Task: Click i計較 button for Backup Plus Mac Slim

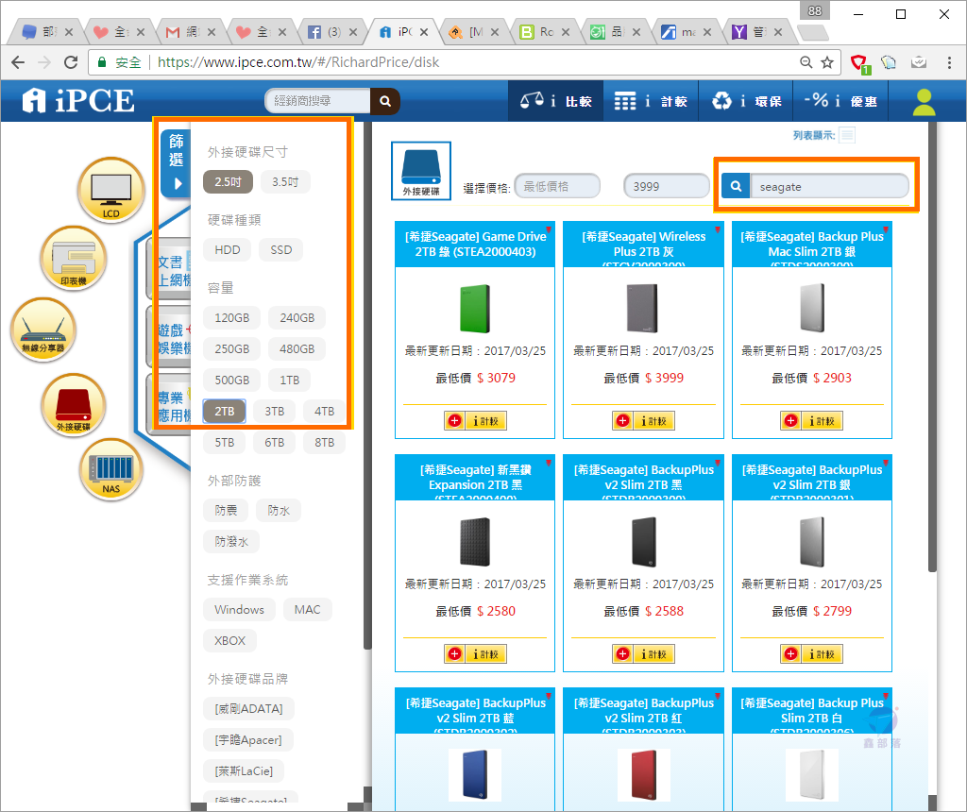Action: coord(823,421)
